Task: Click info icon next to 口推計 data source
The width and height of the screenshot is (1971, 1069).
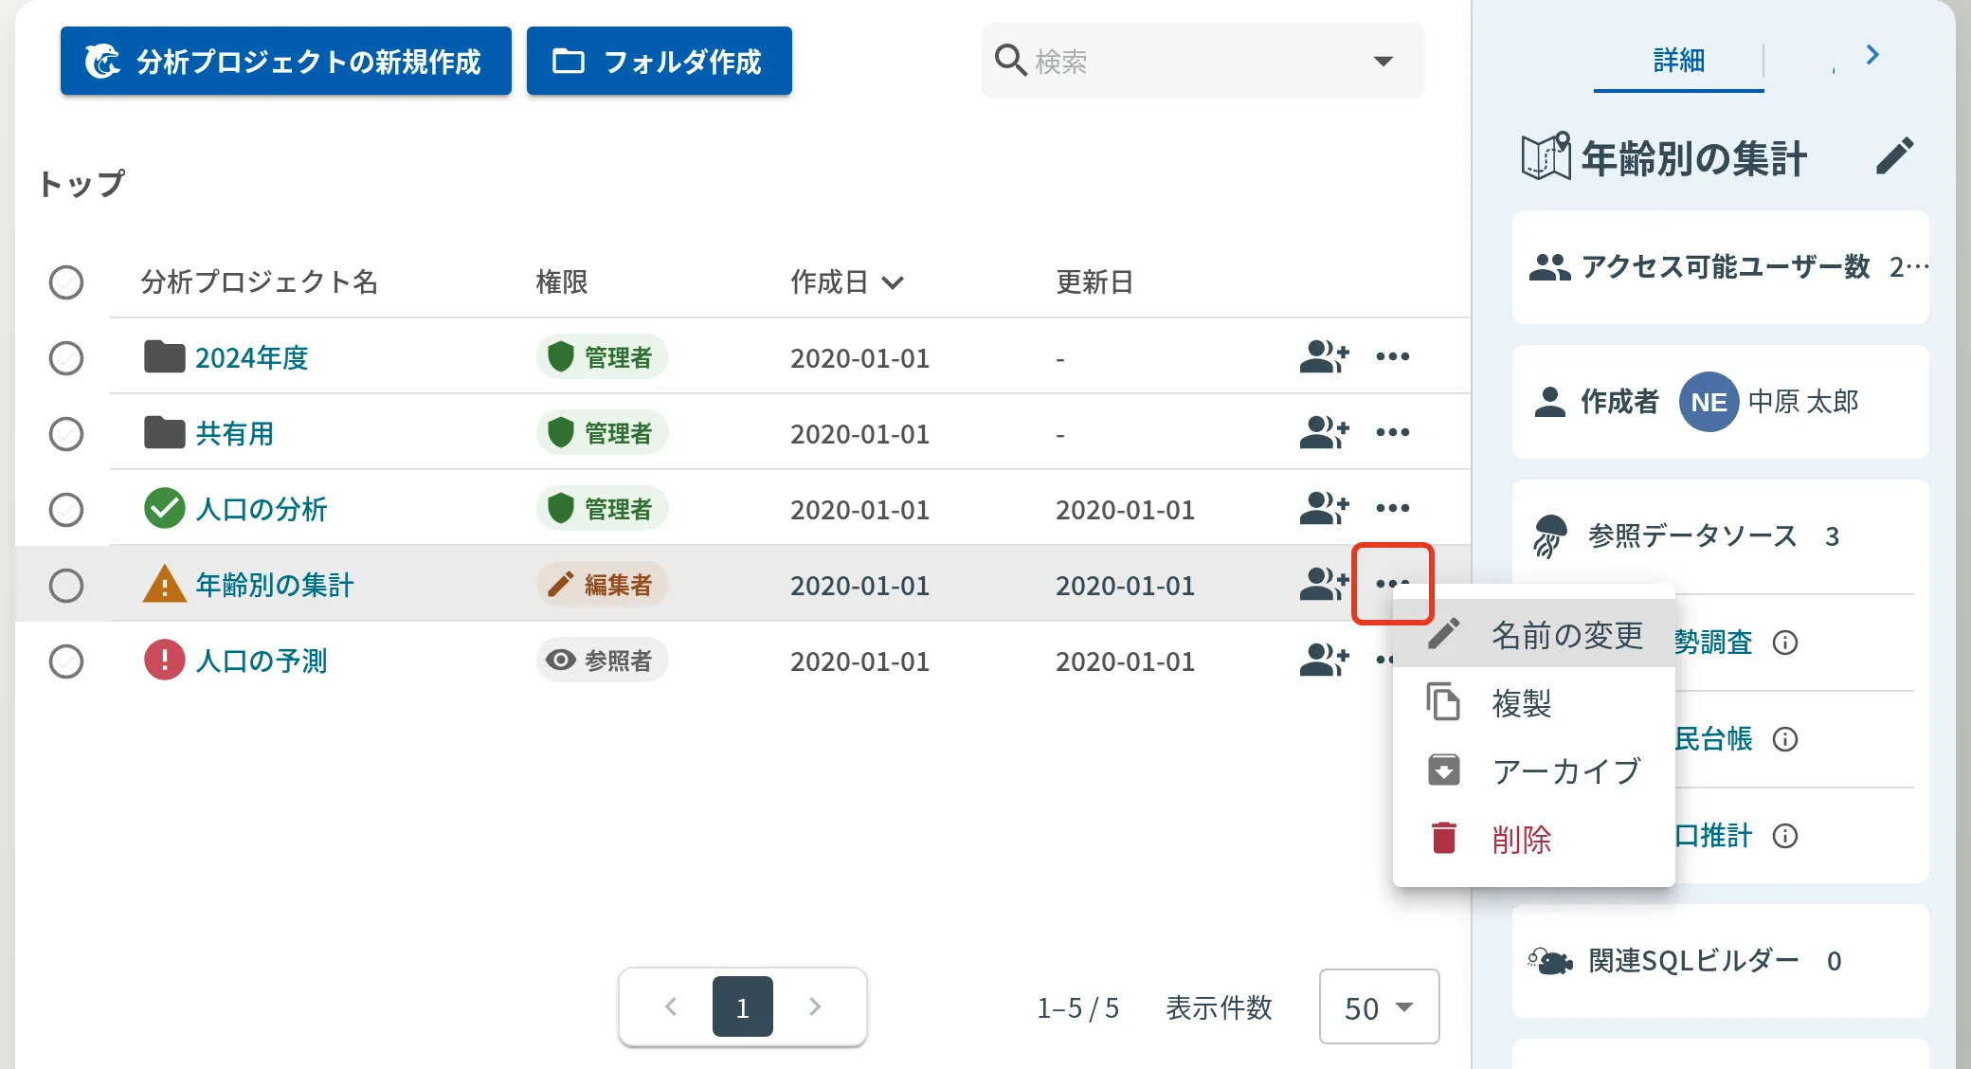Action: click(x=1785, y=836)
